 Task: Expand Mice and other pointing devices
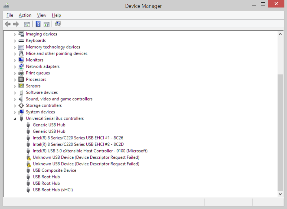[15, 54]
